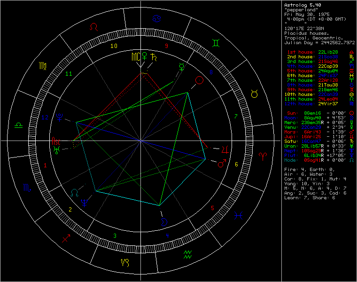Select the blue house number 8 in the wheel
The width and height of the screenshot is (357, 282).
(211, 72)
